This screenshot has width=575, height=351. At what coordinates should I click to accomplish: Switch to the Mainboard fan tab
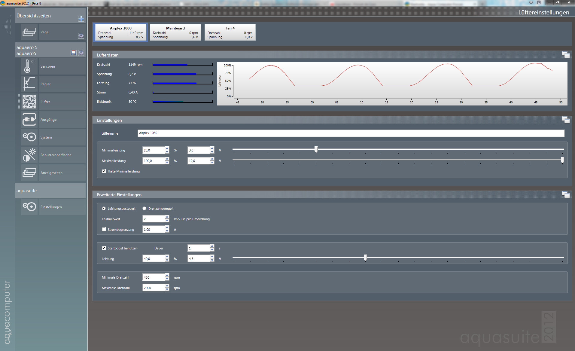point(175,32)
